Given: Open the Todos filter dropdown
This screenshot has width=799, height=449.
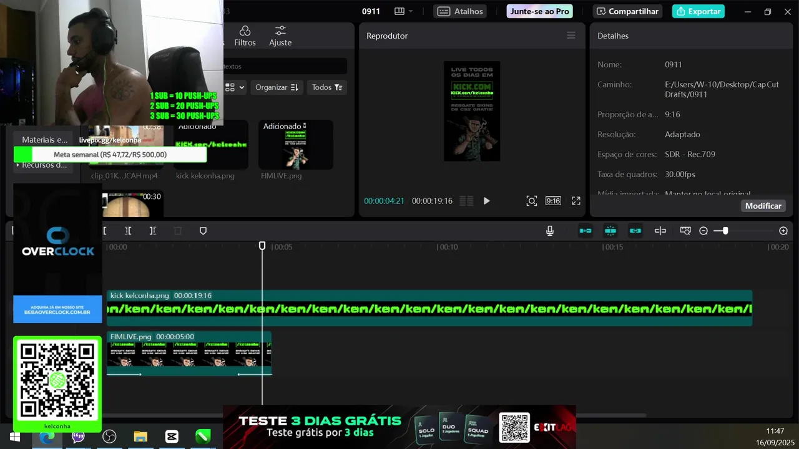Looking at the screenshot, I should coord(327,87).
